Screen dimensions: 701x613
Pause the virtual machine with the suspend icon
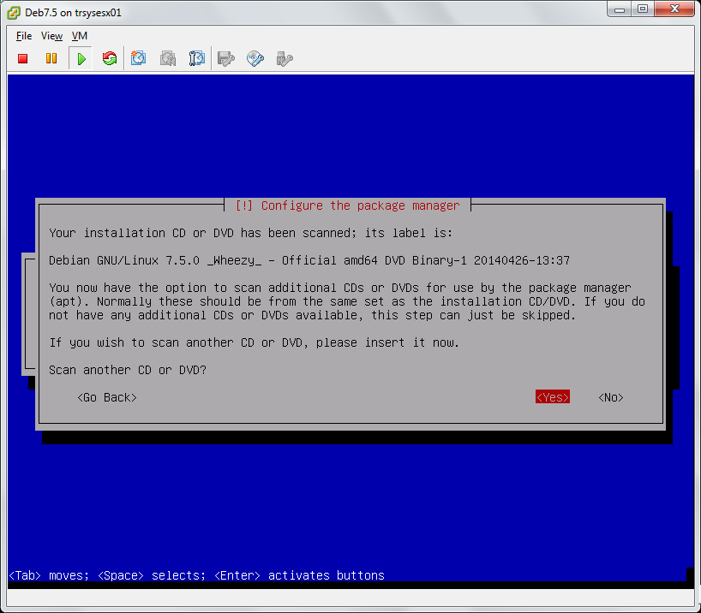[51, 58]
